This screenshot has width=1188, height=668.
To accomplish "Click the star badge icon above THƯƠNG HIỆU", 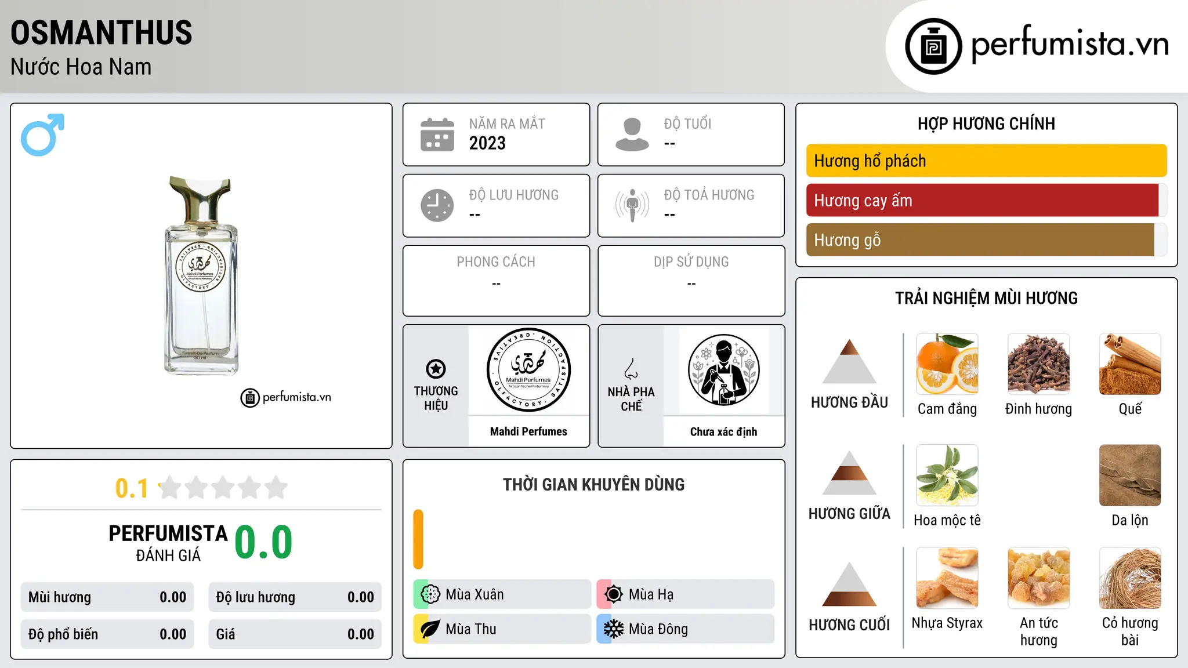I will (x=436, y=369).
